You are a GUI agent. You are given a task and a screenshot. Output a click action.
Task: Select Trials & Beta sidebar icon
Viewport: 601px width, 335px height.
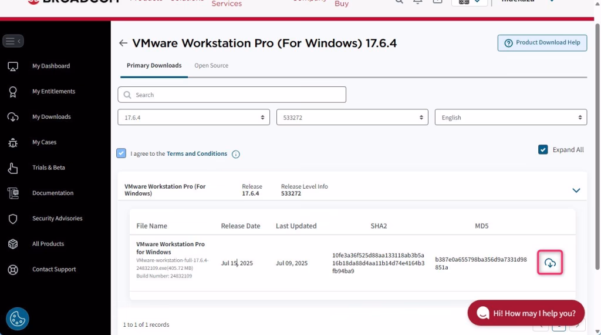13,168
